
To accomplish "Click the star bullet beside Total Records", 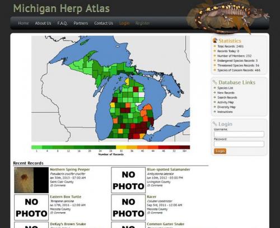I will [214, 46].
